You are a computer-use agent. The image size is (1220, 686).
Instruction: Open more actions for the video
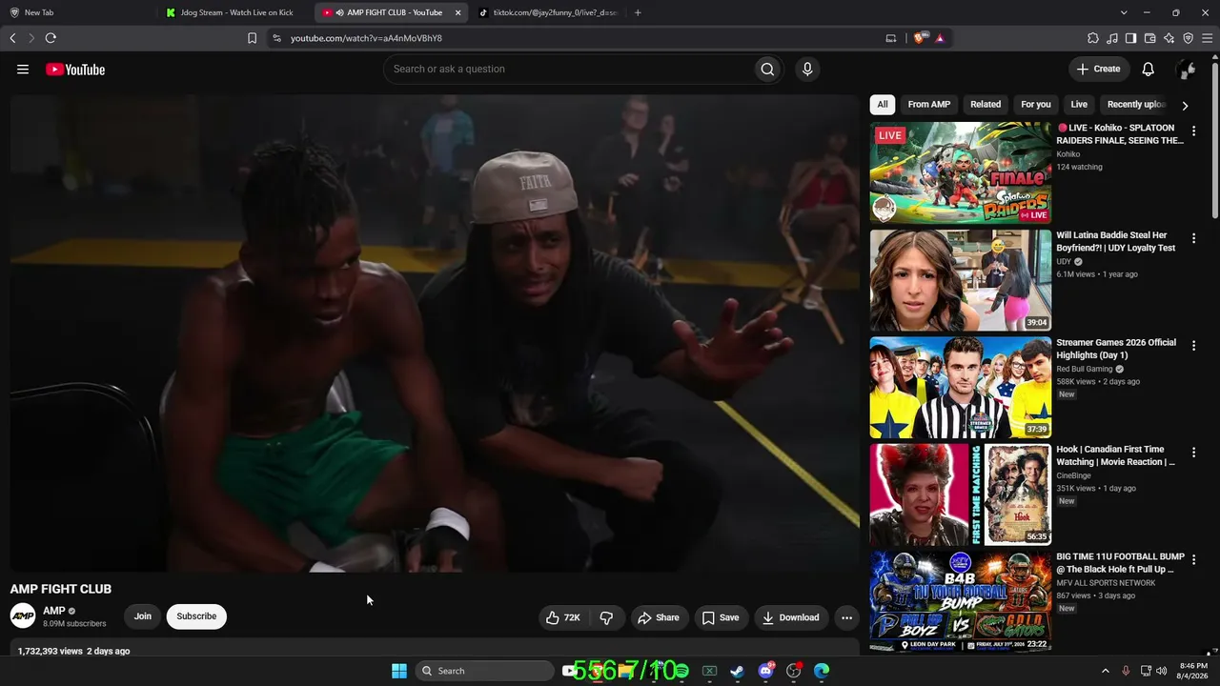tap(846, 617)
